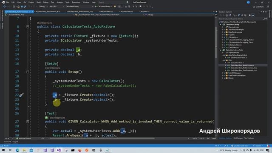Start debugging CalculatorLibrary with play button
The image size is (272, 153).
pos(96,7)
